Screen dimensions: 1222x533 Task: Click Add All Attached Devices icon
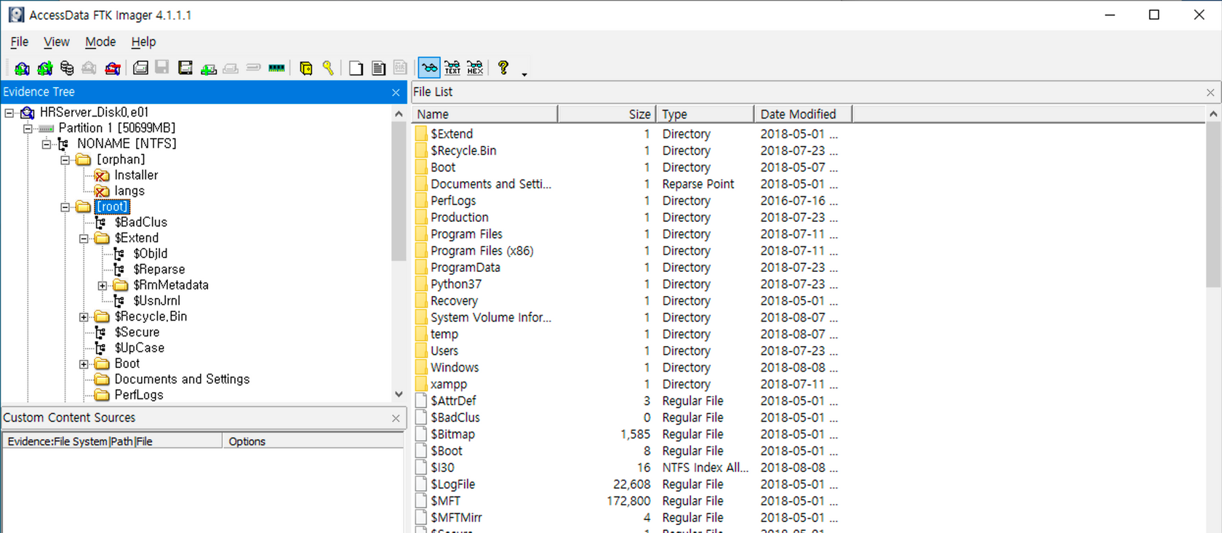pyautogui.click(x=45, y=68)
